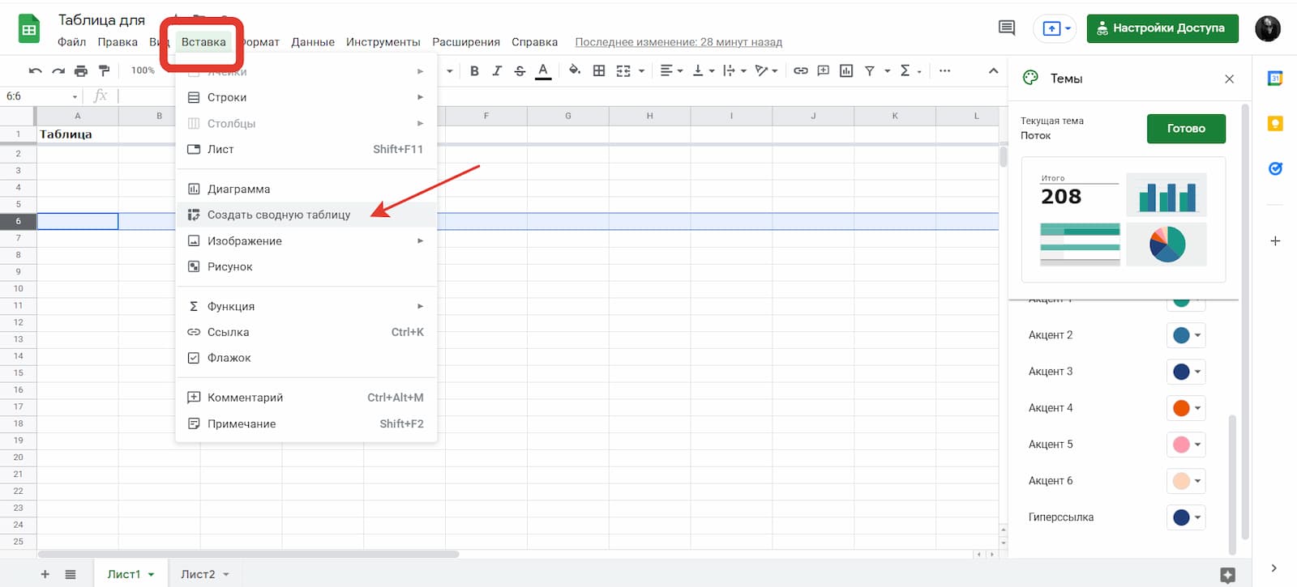1297x587 pixels.
Task: Choose Создать сводную таблицу from the menu
Action: coord(279,215)
